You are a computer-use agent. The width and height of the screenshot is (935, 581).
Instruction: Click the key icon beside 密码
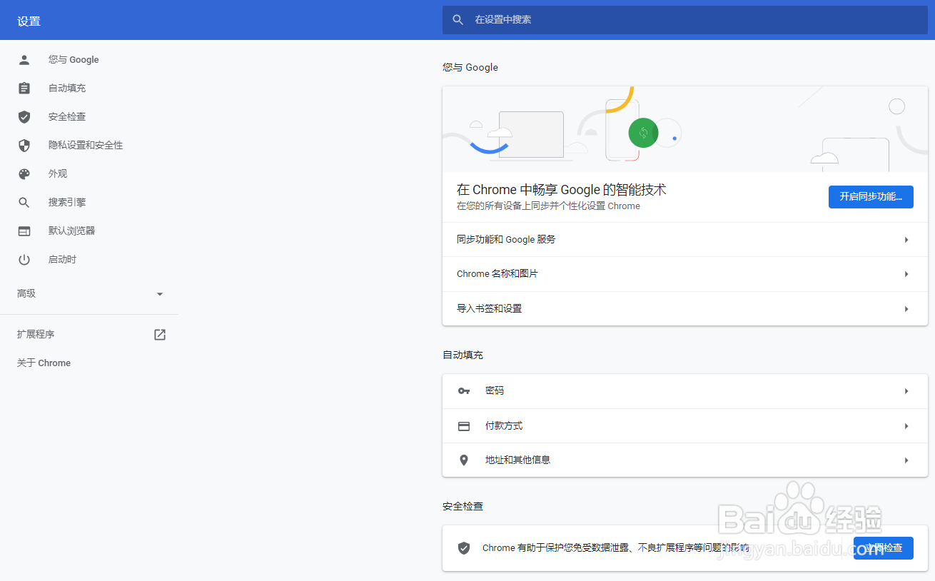(464, 391)
